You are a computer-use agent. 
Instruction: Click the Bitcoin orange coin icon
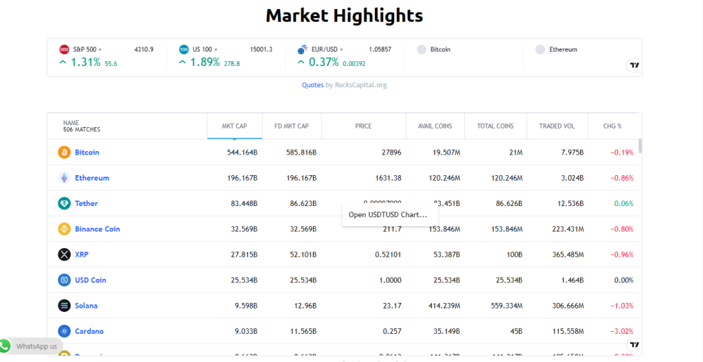coord(64,152)
